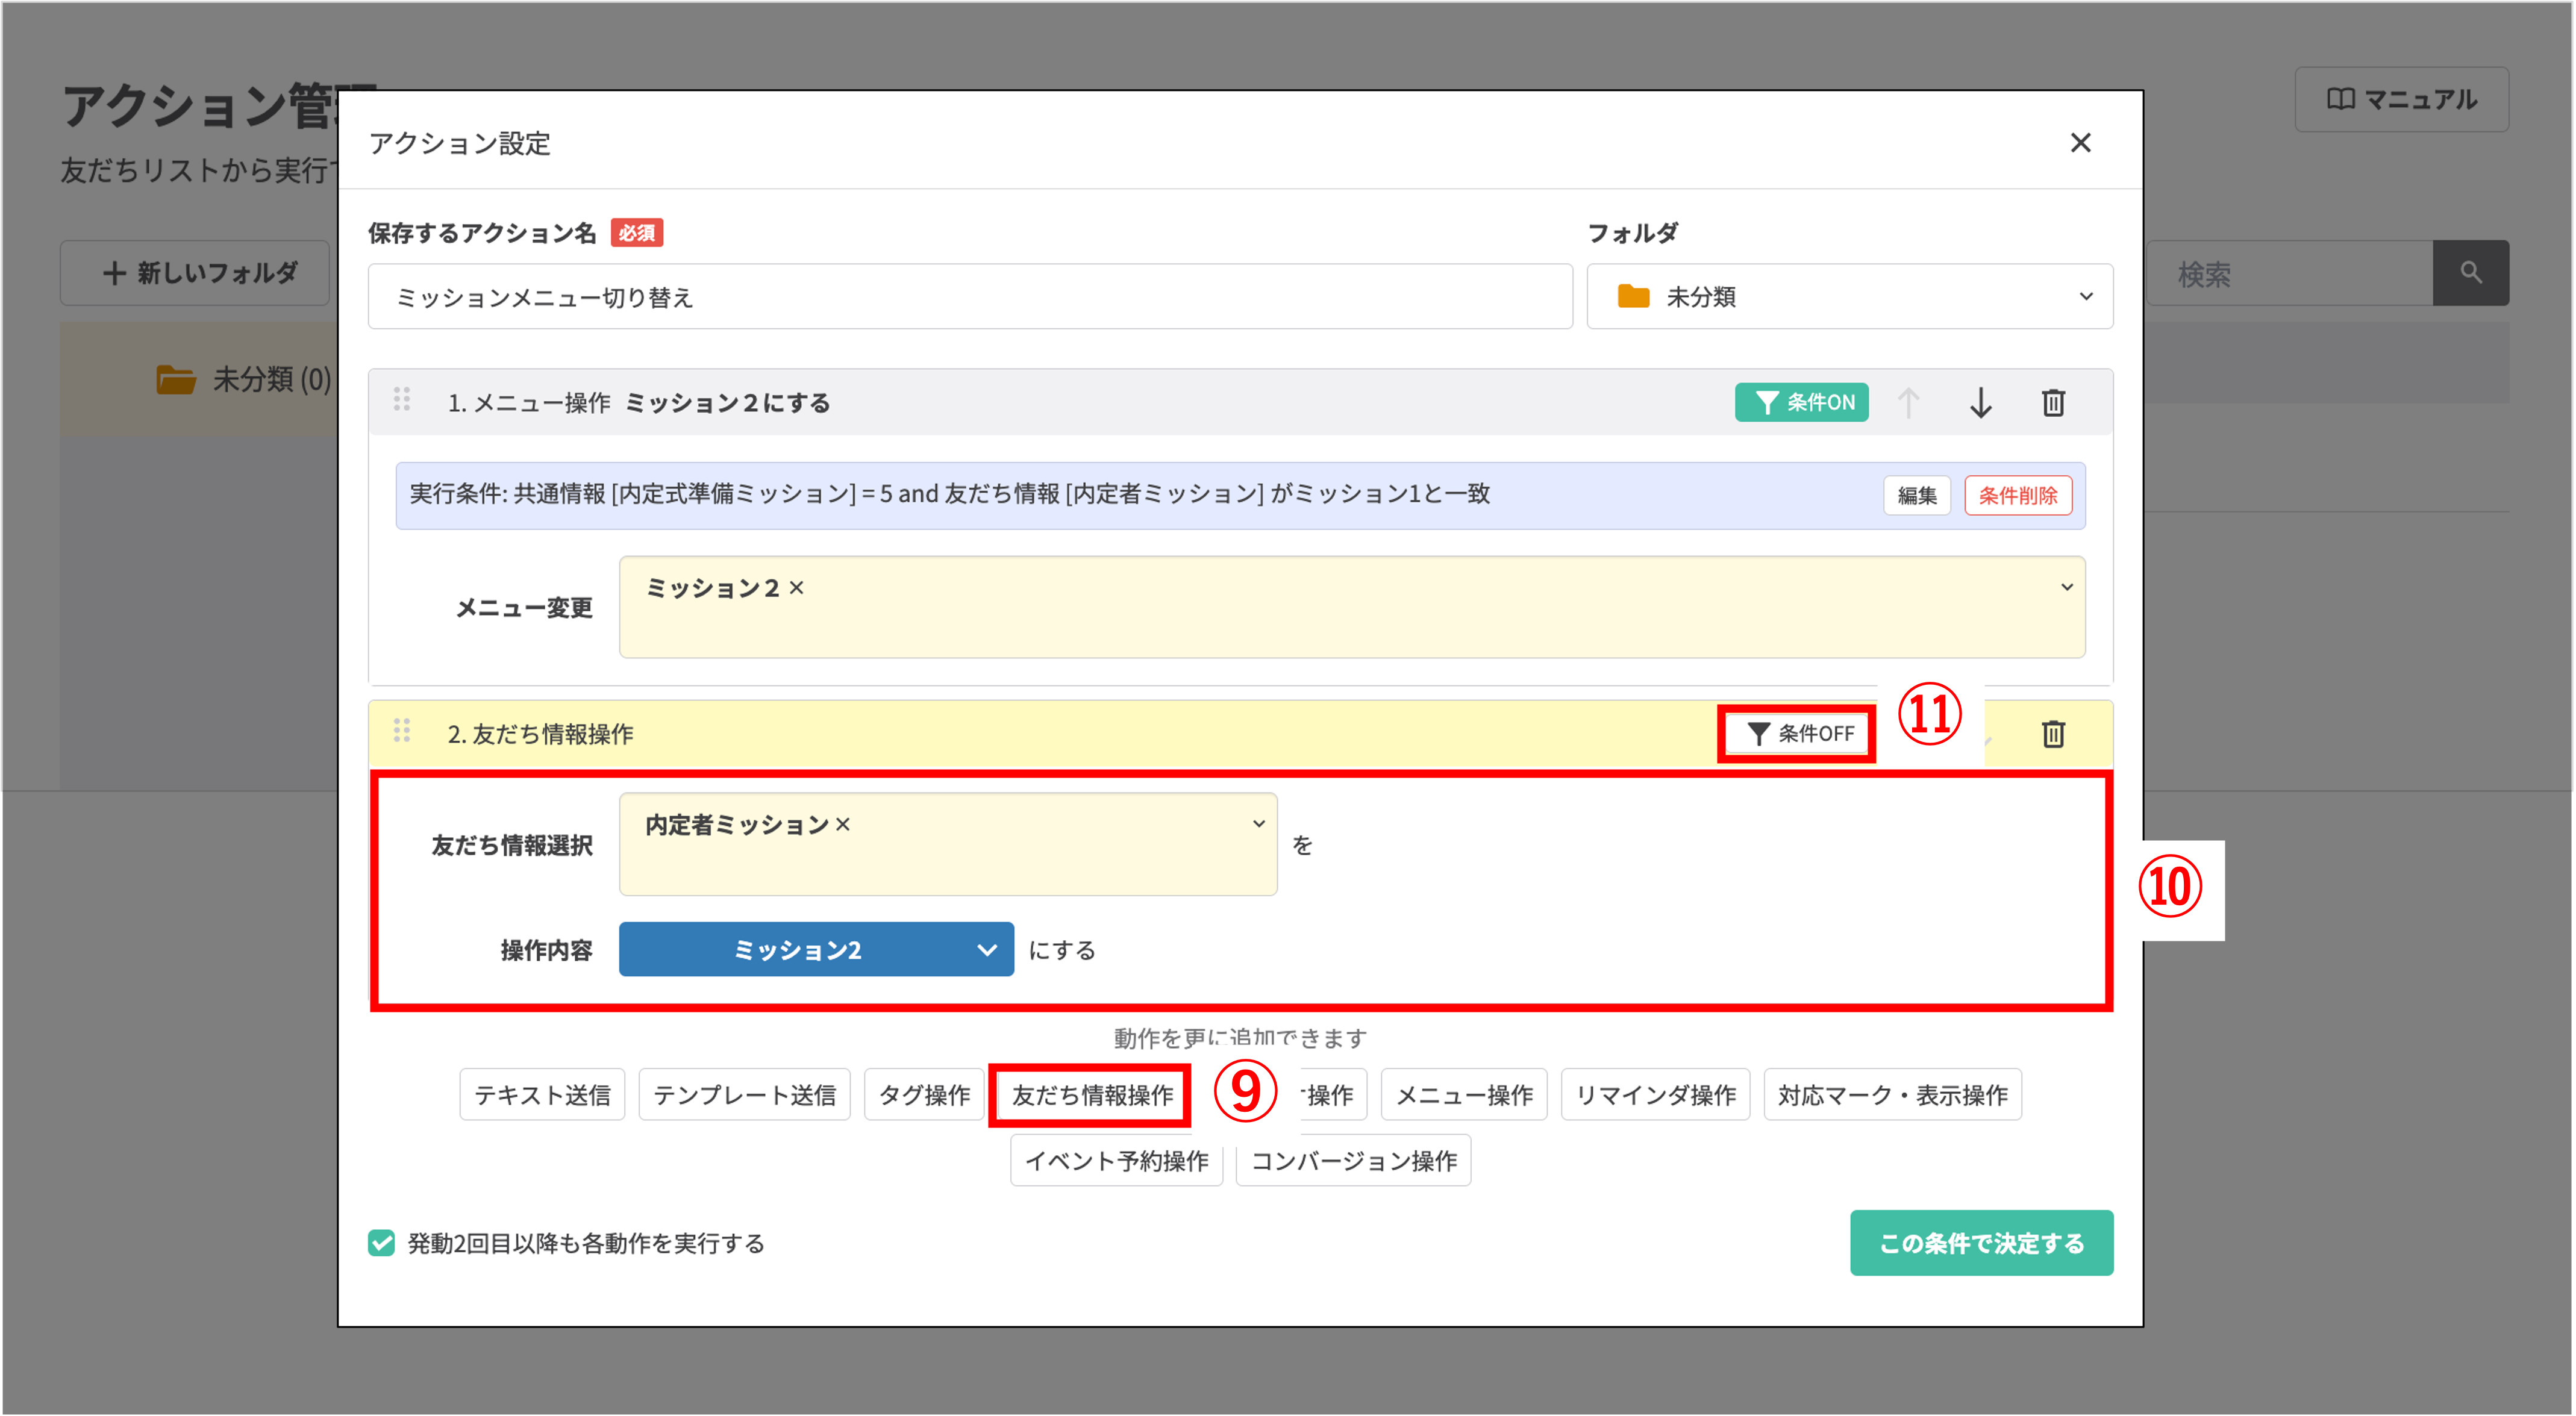The width and height of the screenshot is (2576, 1416).
Task: Remove the 内定者ミッション selection tag
Action: click(x=843, y=825)
